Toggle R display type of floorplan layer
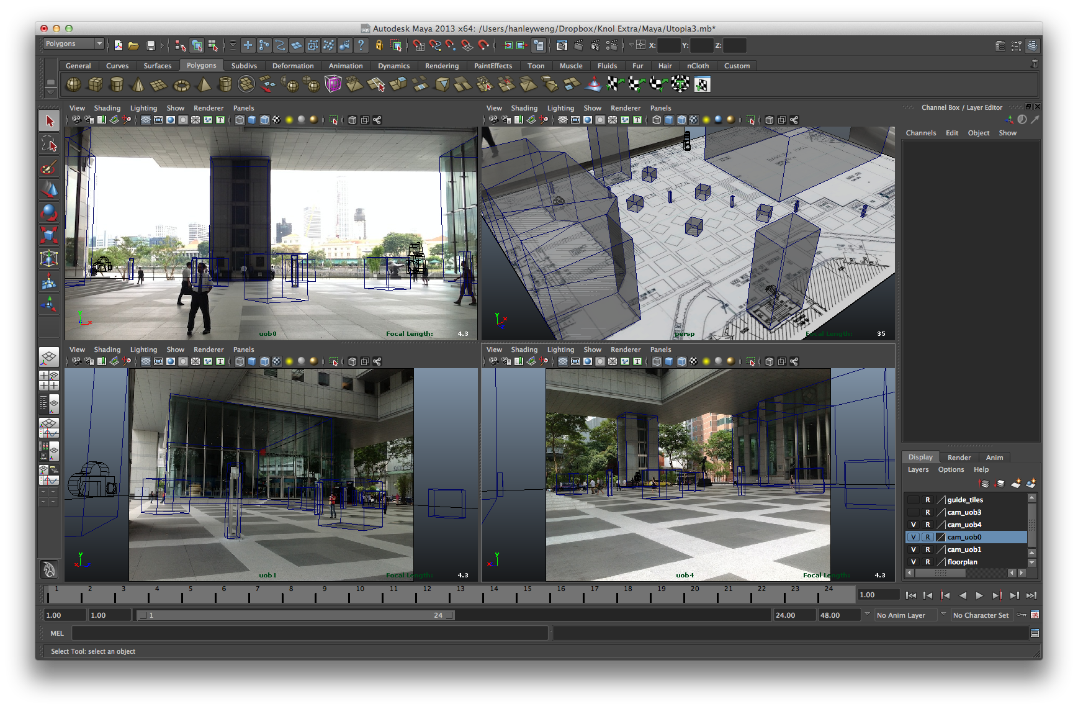This screenshot has width=1078, height=709. [928, 562]
